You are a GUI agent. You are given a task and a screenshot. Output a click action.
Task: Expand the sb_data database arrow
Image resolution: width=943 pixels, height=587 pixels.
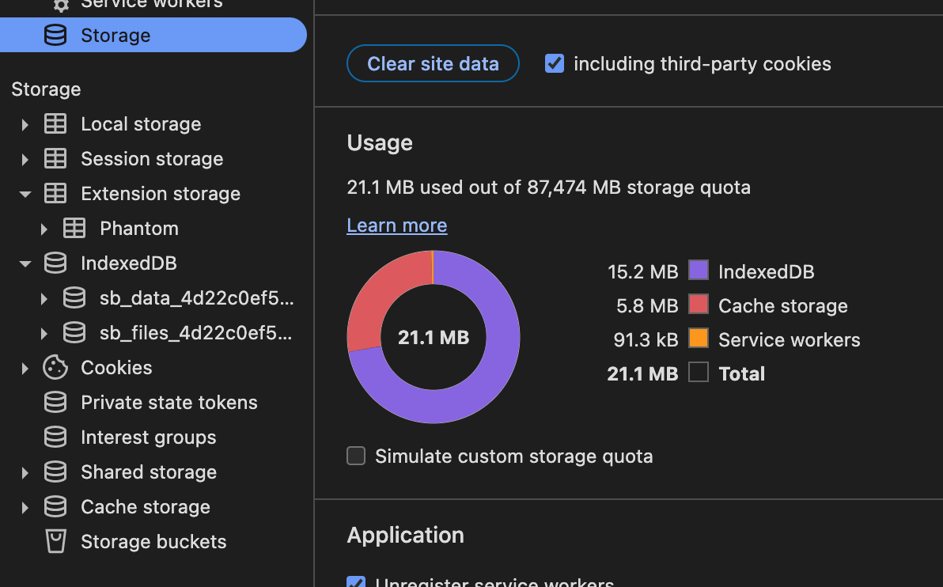(44, 298)
